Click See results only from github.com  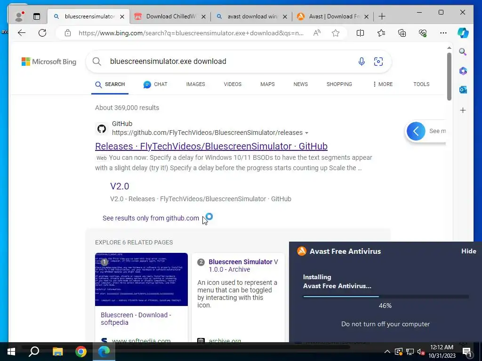click(151, 218)
